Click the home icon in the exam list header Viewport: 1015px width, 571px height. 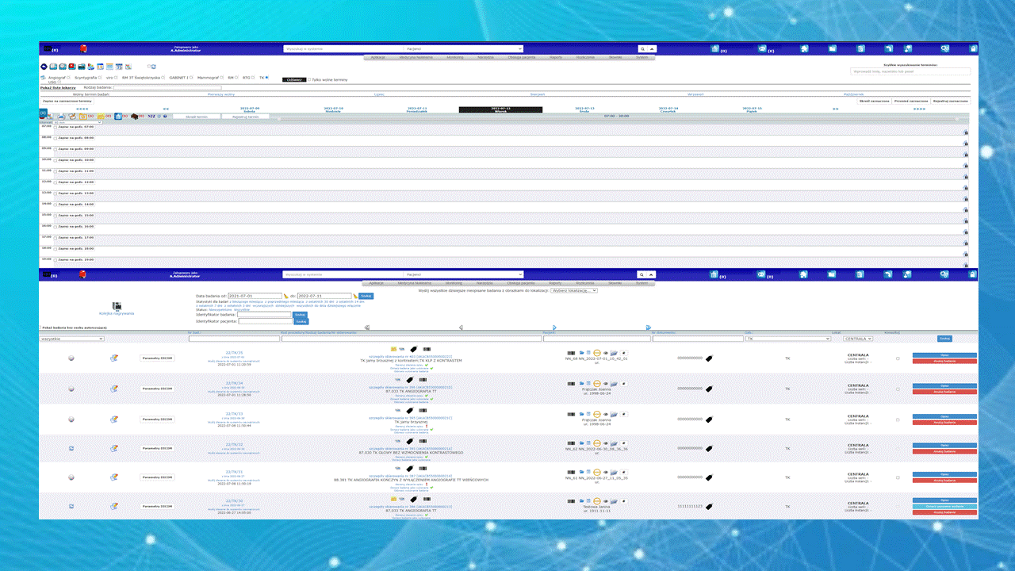pos(803,274)
